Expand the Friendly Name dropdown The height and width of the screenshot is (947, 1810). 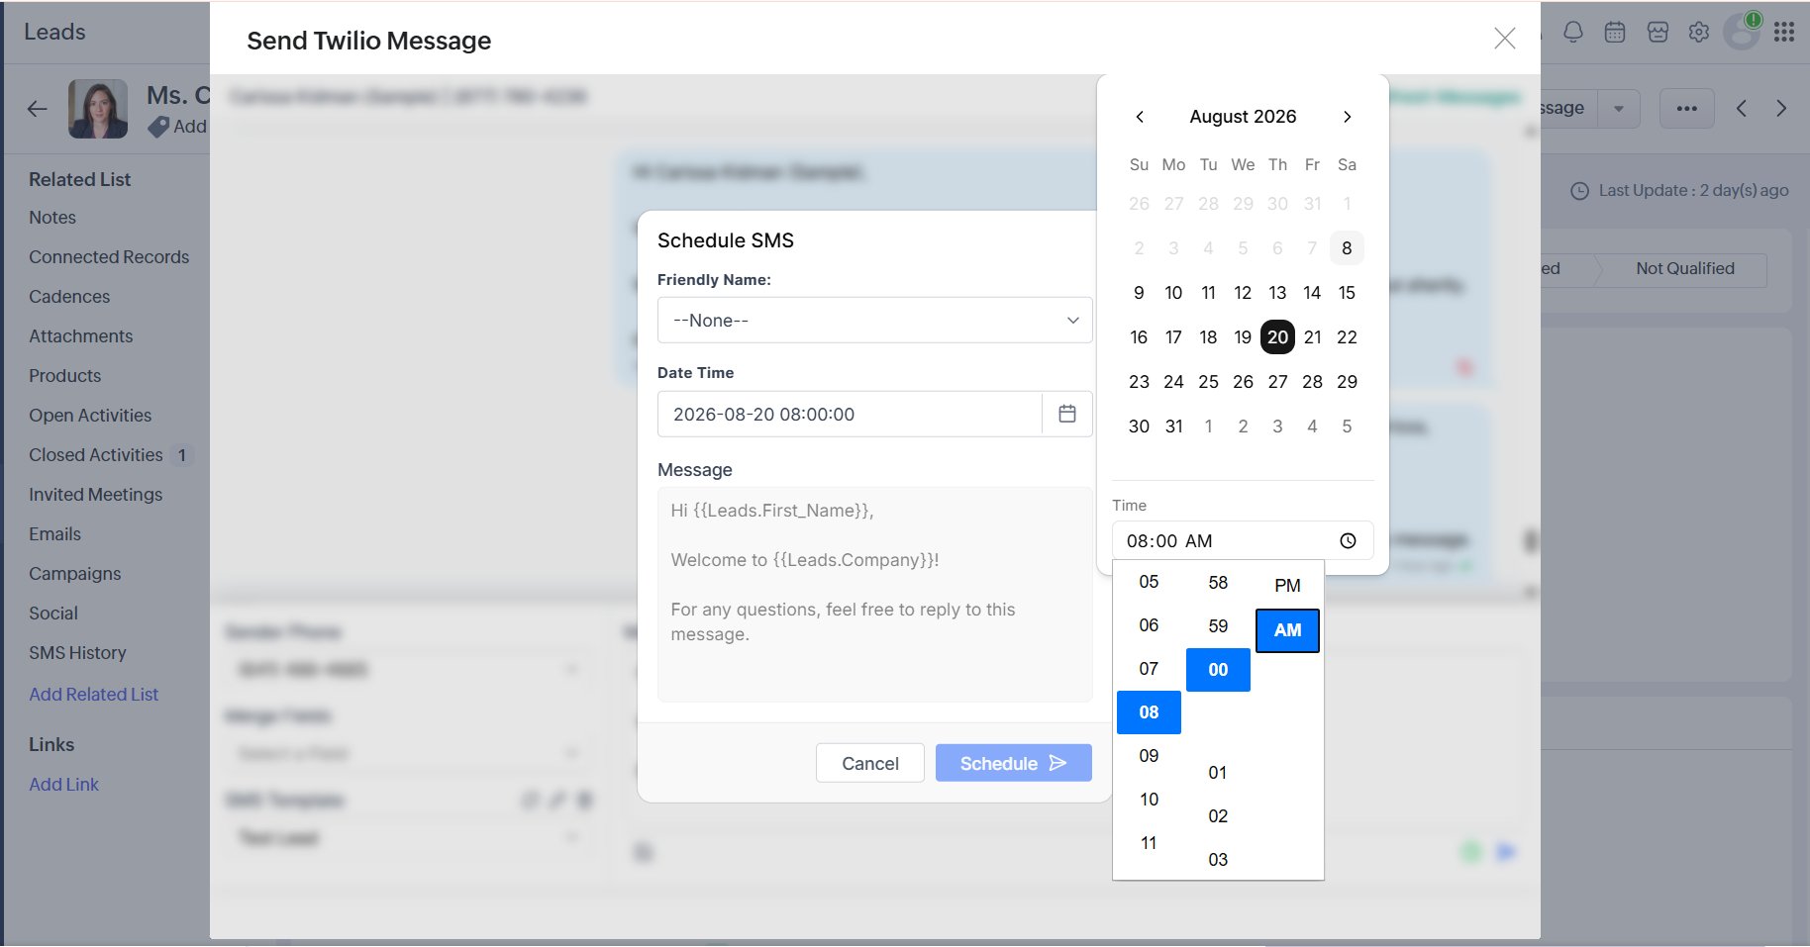[875, 321]
